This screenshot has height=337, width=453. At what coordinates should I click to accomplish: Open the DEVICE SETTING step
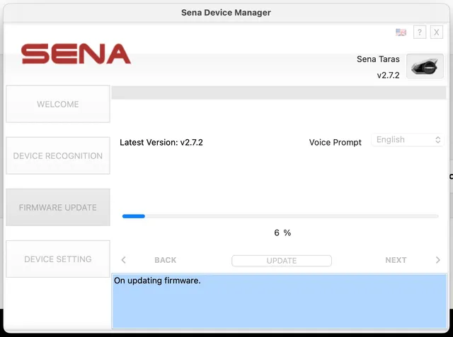[58, 259]
